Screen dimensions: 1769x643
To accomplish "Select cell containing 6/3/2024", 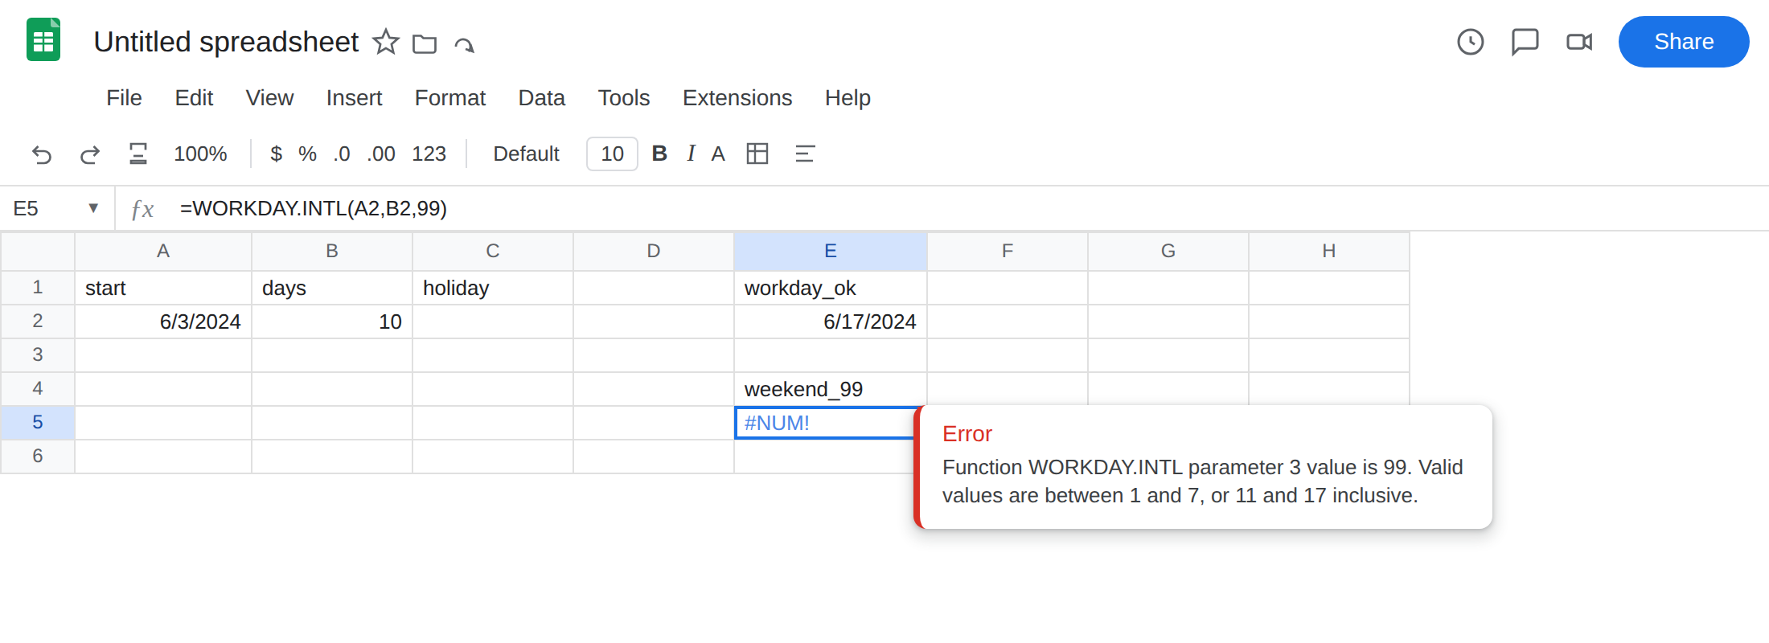I will coord(163,321).
